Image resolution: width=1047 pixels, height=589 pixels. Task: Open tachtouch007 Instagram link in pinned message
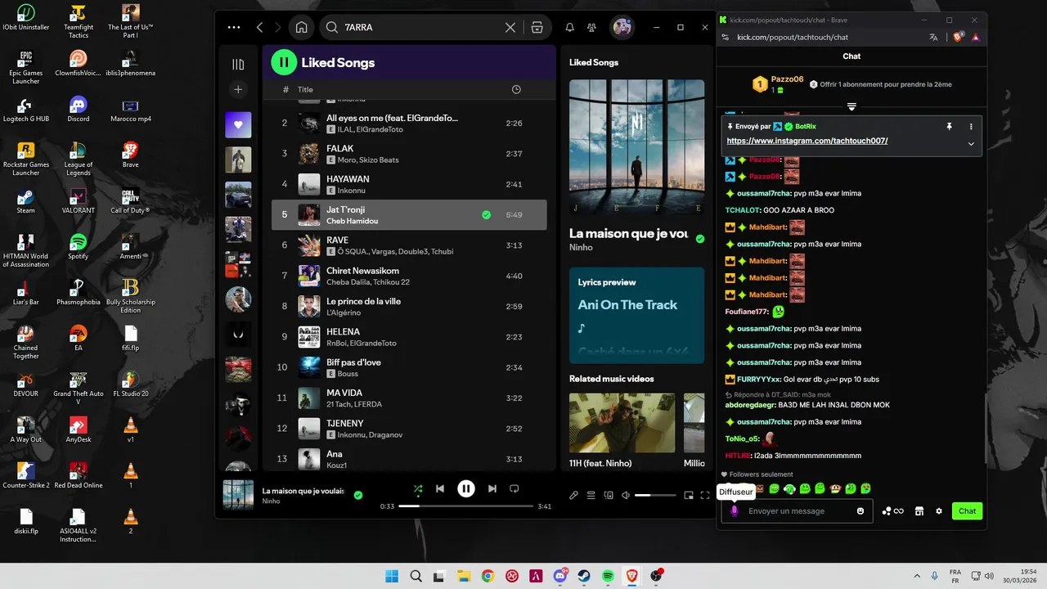[x=807, y=141]
